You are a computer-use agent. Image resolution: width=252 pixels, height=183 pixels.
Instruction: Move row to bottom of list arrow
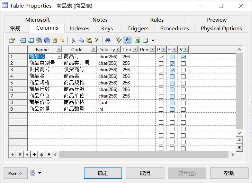point(49,154)
